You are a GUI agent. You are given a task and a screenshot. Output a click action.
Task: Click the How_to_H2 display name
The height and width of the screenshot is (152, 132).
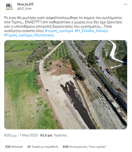click(x=25, y=4)
